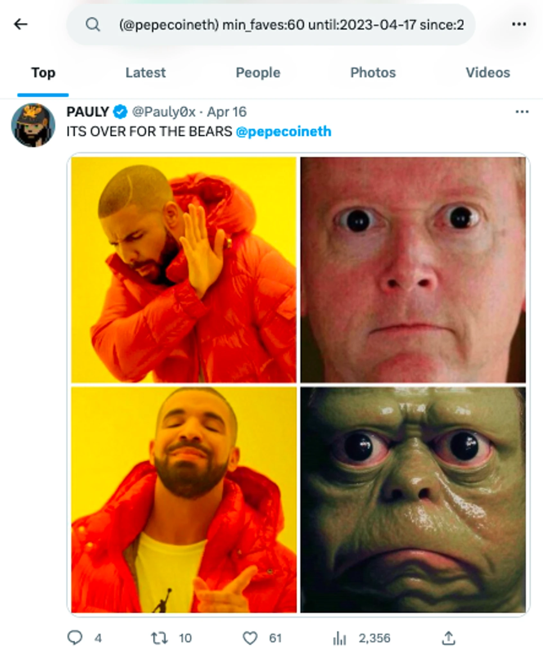This screenshot has height=658, width=543.
Task: View tweet analytics bar chart icon
Action: coord(339,638)
